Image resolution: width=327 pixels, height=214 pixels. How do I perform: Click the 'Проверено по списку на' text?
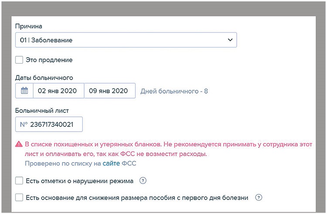(x=63, y=163)
